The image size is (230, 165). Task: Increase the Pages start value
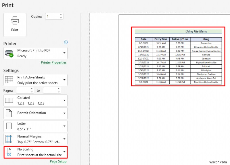click(x=32, y=89)
